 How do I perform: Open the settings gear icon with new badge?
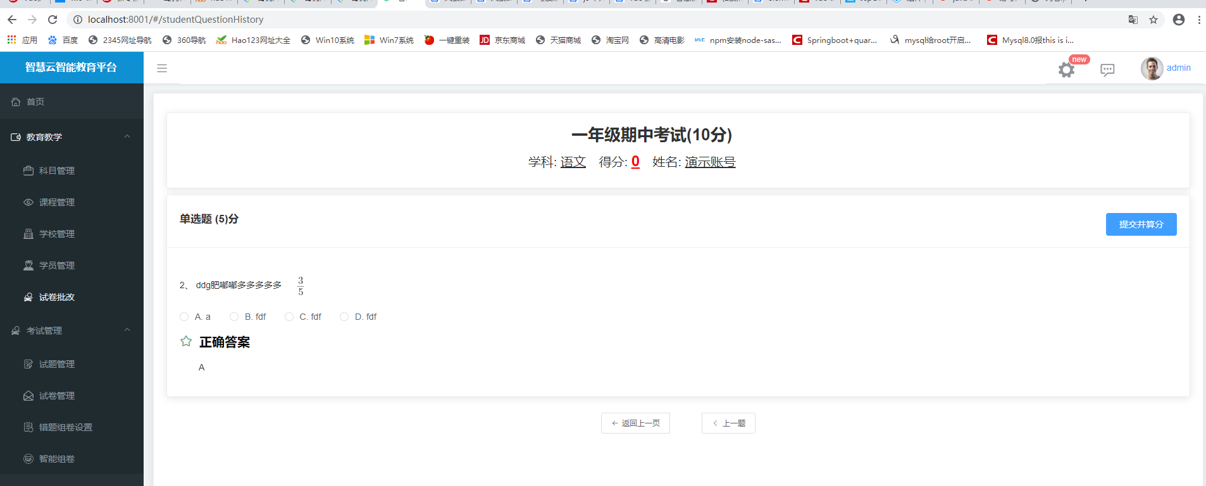[x=1067, y=70]
